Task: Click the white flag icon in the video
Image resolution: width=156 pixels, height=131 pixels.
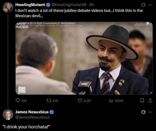Action: [x=22, y=90]
